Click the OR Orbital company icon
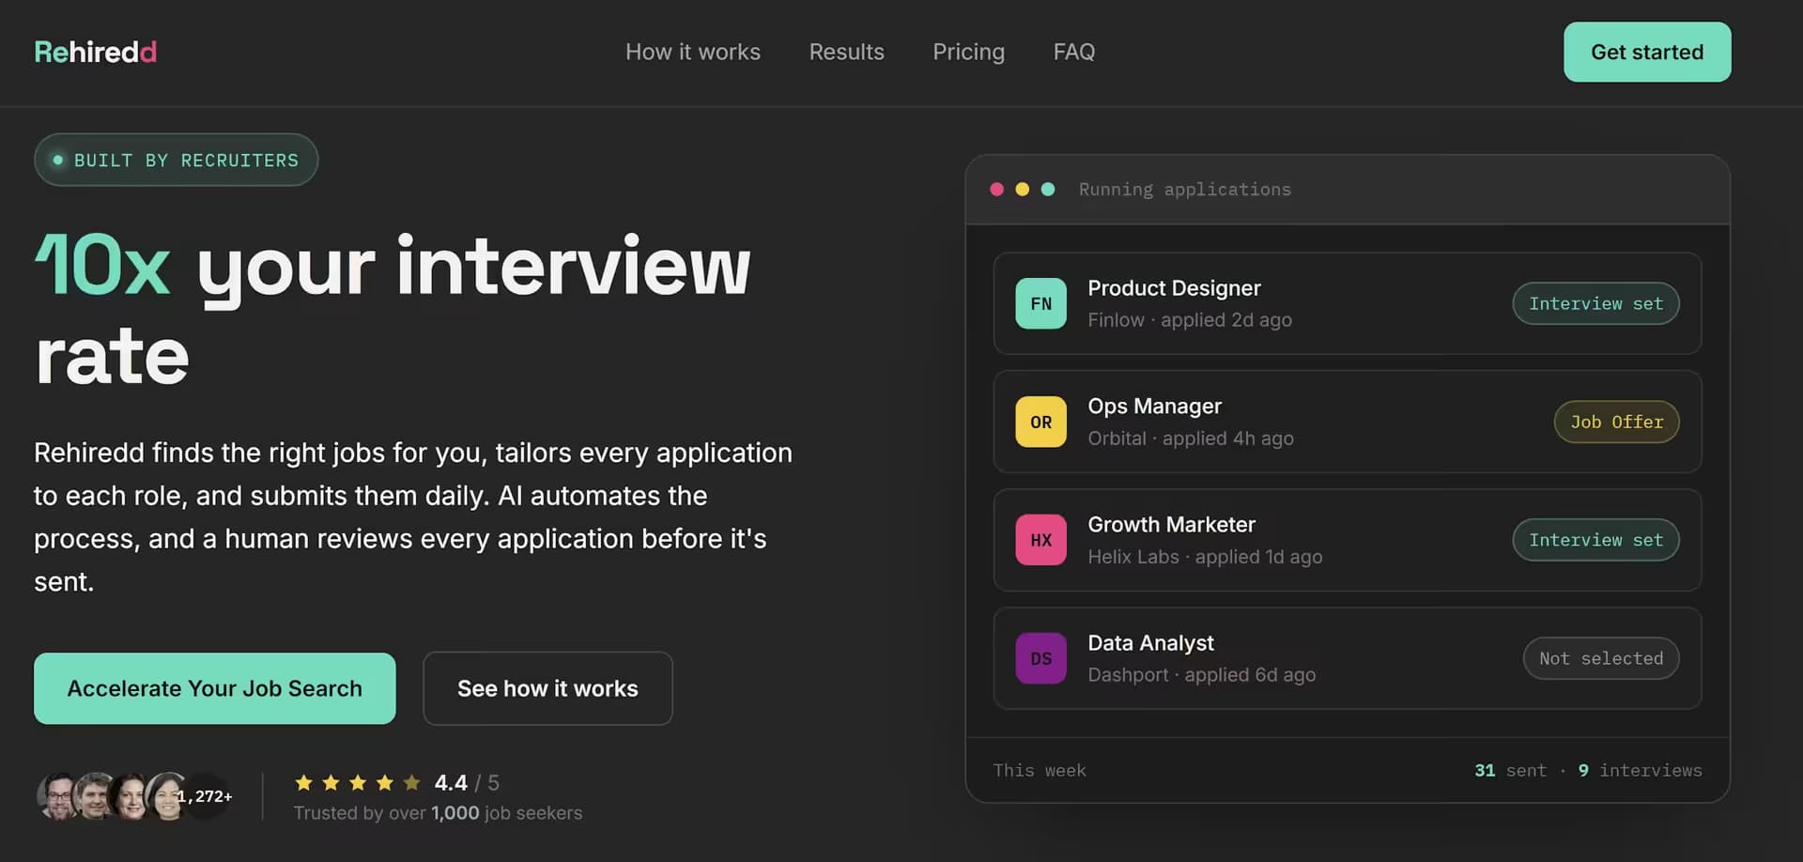 coord(1040,422)
